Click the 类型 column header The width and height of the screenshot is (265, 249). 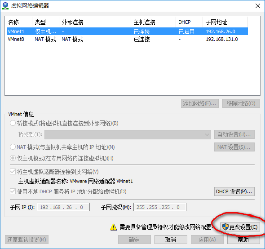click(46, 22)
